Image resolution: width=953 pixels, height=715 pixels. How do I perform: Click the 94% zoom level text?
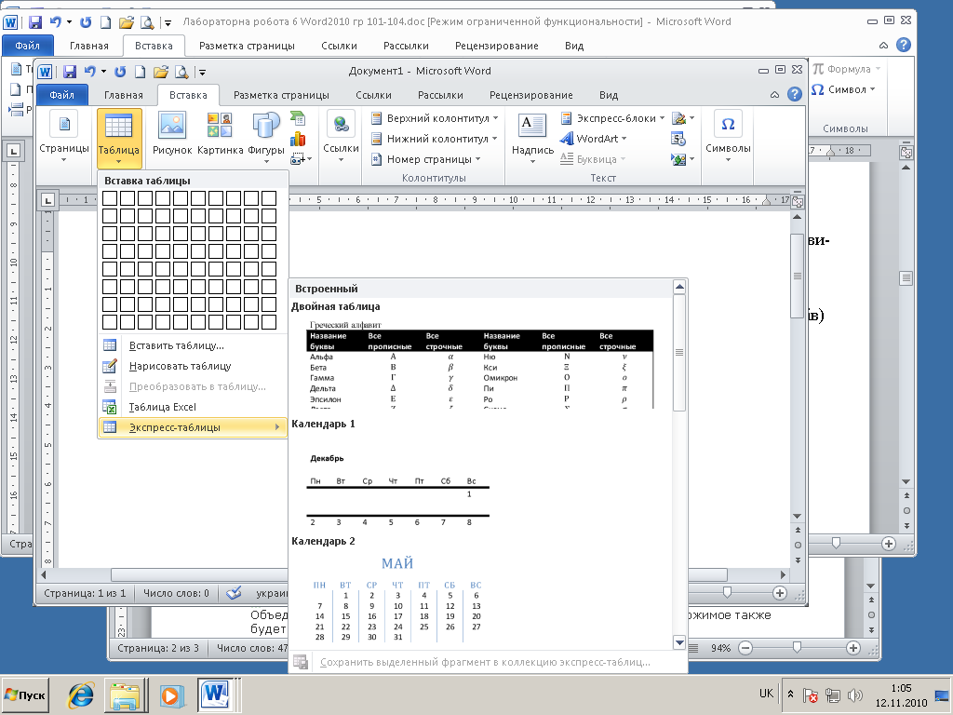(721, 648)
